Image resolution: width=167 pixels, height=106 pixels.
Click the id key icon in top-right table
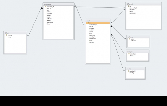coord(128,6)
